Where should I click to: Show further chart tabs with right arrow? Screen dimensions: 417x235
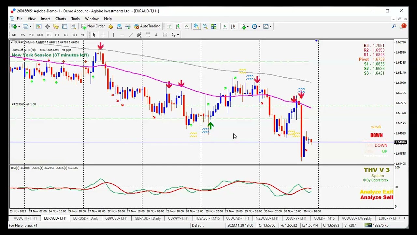(x=405, y=218)
